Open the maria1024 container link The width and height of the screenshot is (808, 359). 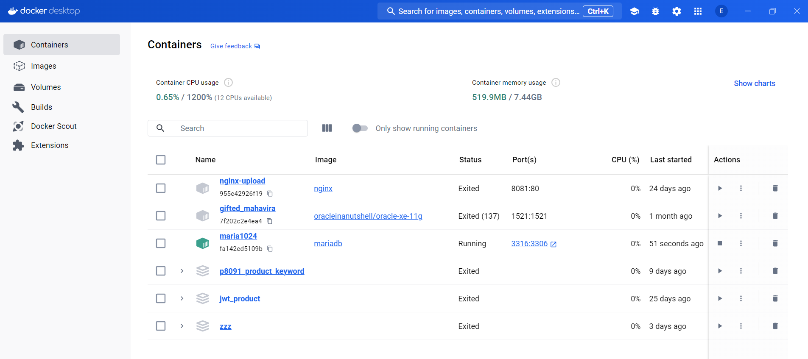pos(238,236)
